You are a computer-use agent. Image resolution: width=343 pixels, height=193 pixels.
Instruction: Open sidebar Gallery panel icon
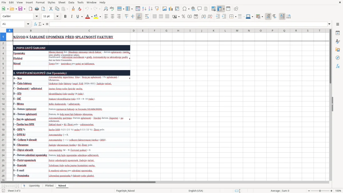point(338,50)
